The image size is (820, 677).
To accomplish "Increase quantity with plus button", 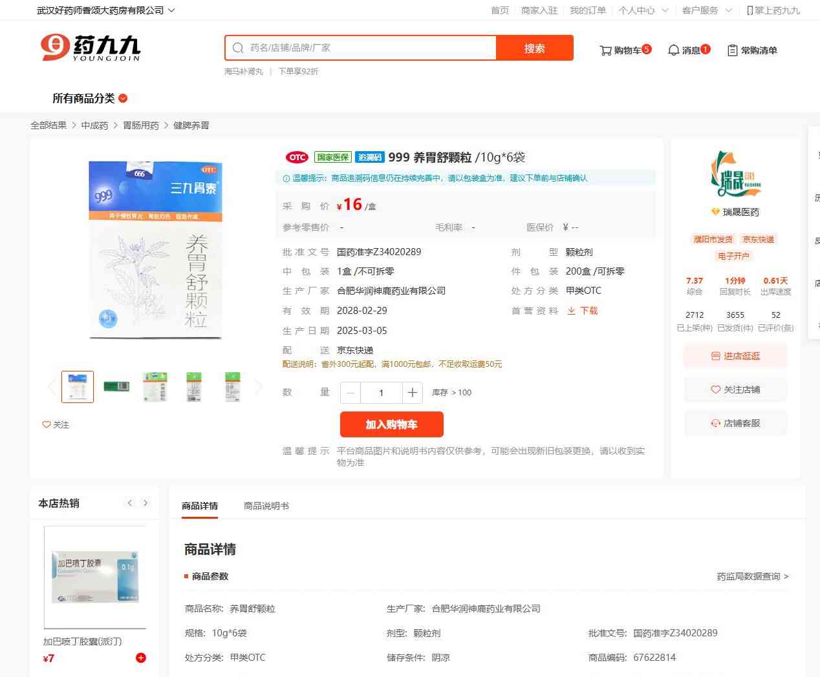I will pyautogui.click(x=412, y=393).
